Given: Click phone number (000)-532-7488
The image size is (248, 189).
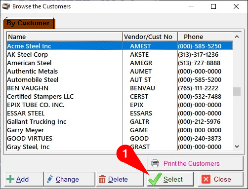Looking at the screenshot, I should click(x=200, y=96).
